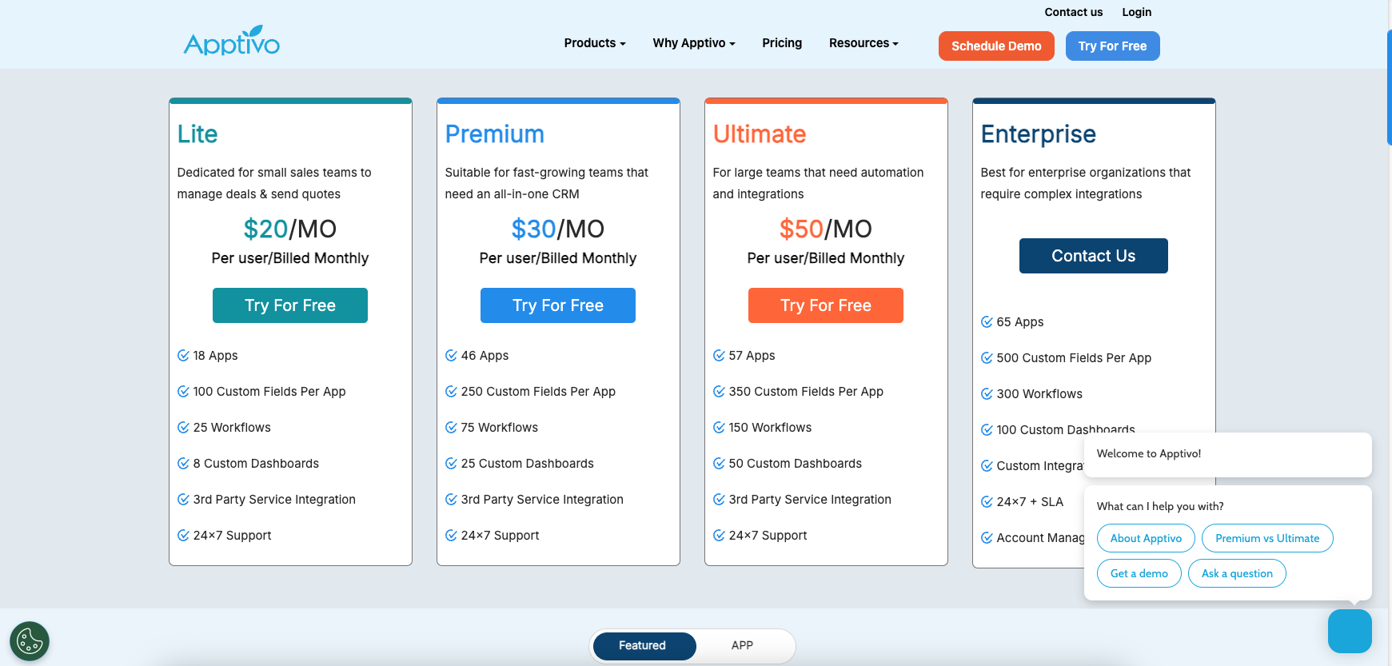This screenshot has width=1392, height=666.
Task: Click the Premium plan heading
Action: click(x=494, y=134)
